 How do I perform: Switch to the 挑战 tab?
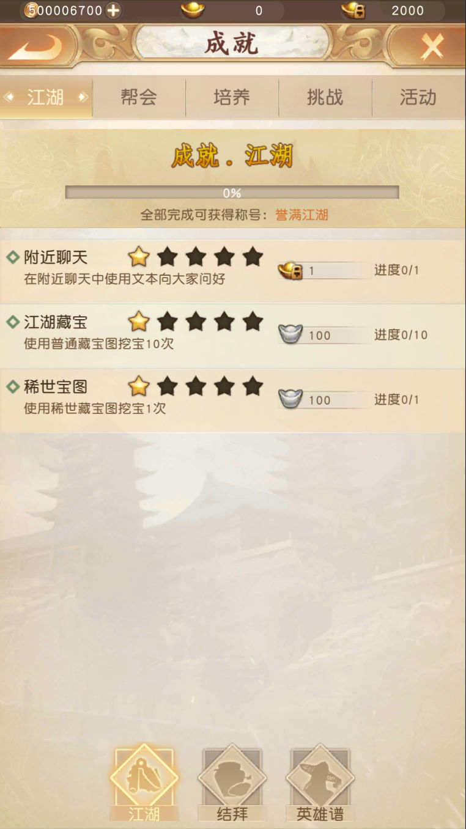[325, 97]
